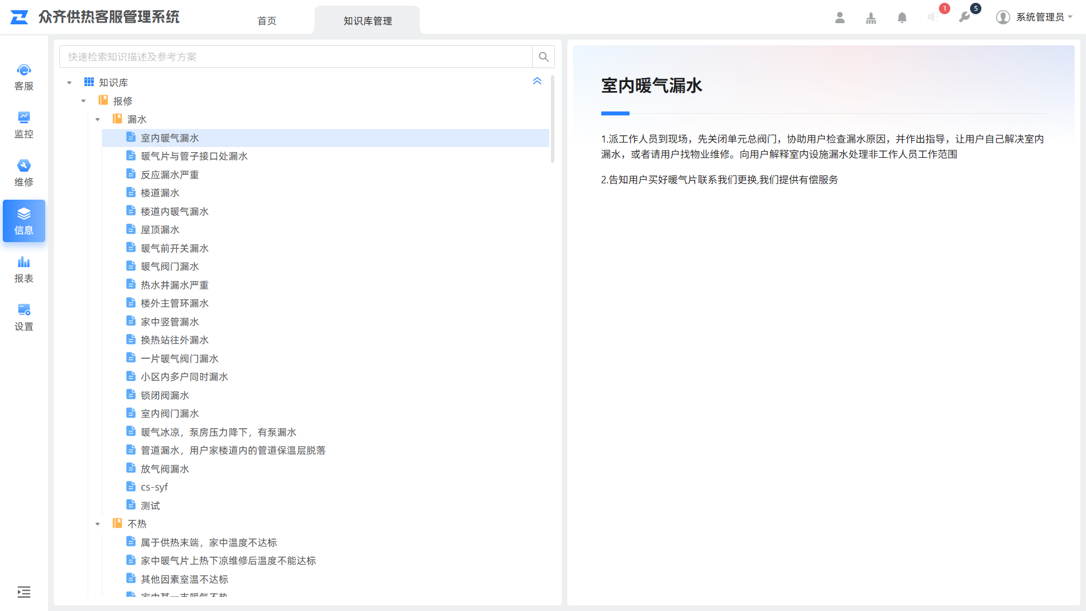Switch to the 首页 tab
Image resolution: width=1086 pixels, height=611 pixels.
pos(267,21)
